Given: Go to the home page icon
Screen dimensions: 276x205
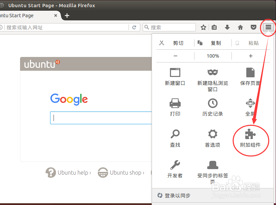Looking at the screenshot, I should pyautogui.click(x=240, y=27).
